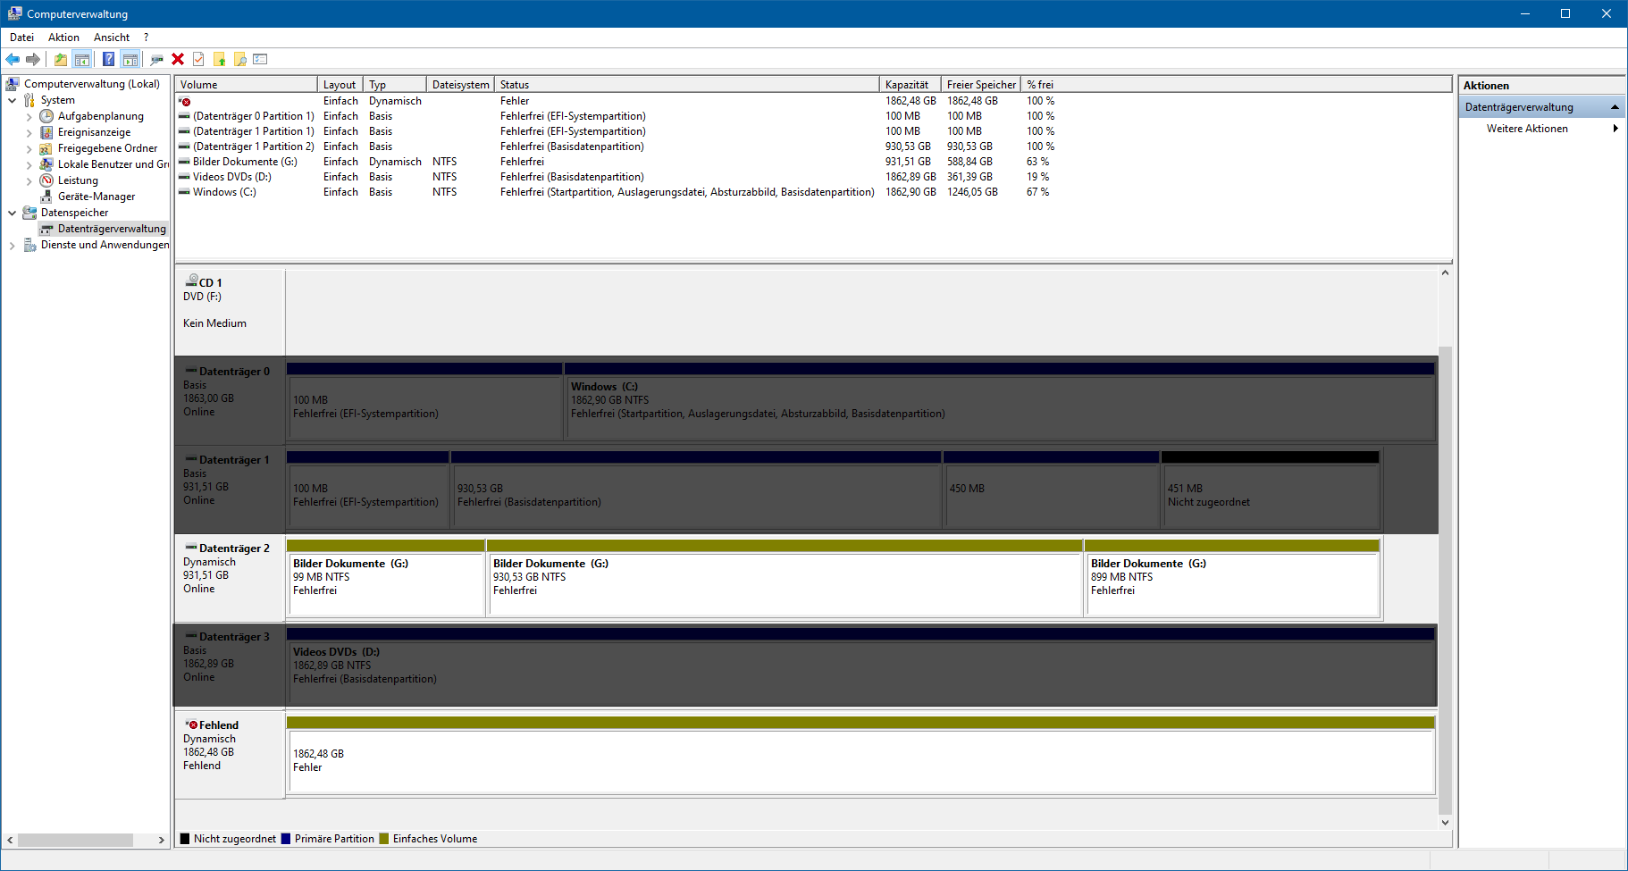Screen dimensions: 1628x871
Task: Expand the Leistung node arrow
Action: (29, 180)
